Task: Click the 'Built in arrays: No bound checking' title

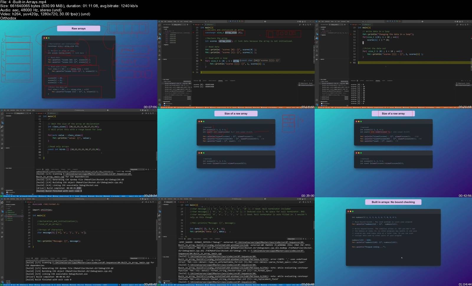Action: 393,202
